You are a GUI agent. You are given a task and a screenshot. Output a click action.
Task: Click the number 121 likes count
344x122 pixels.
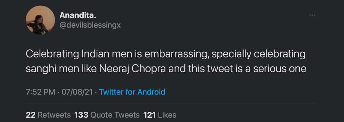pos(150,115)
